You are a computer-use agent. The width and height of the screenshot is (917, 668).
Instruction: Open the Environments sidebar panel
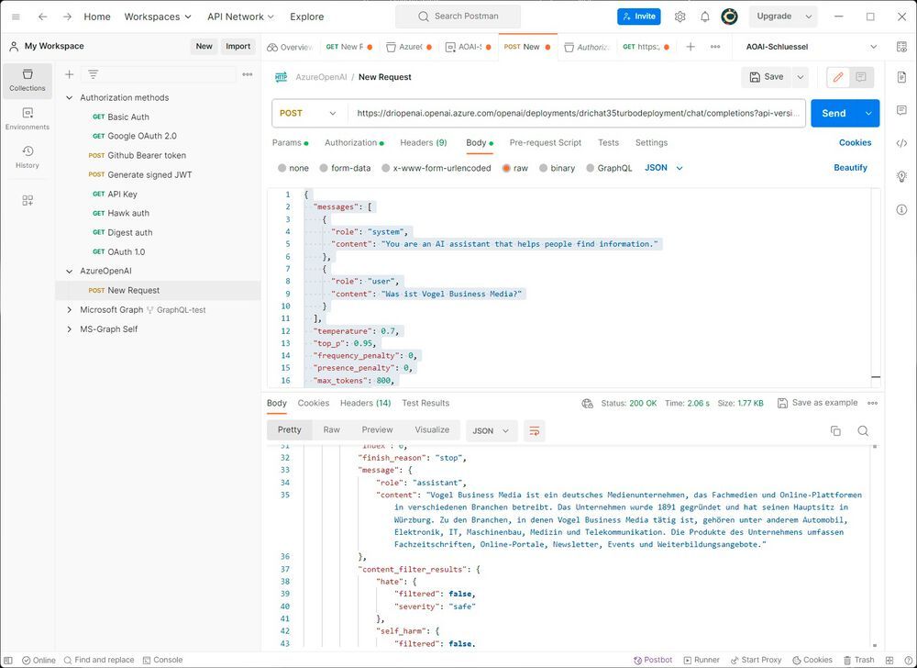click(x=27, y=118)
